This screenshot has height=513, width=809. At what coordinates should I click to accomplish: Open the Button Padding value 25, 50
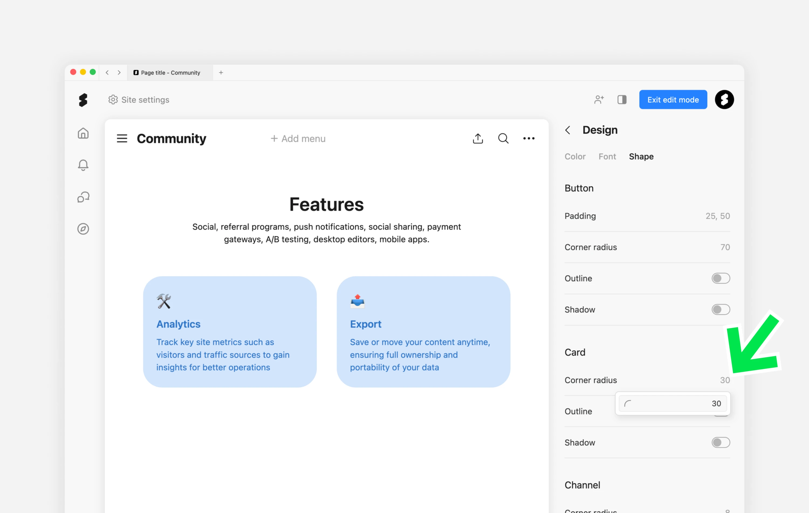pos(717,216)
